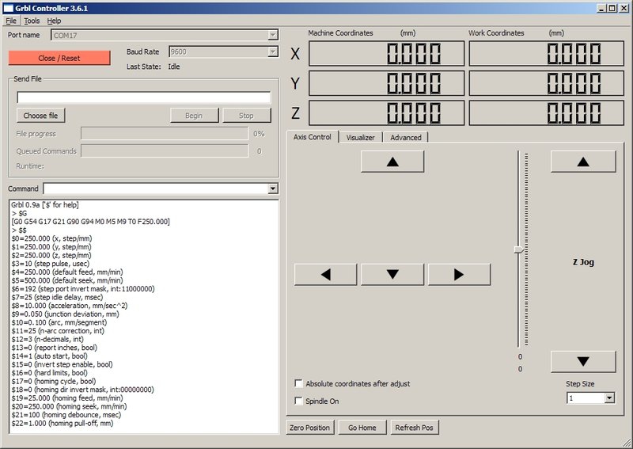Click Choose file button

(x=40, y=116)
